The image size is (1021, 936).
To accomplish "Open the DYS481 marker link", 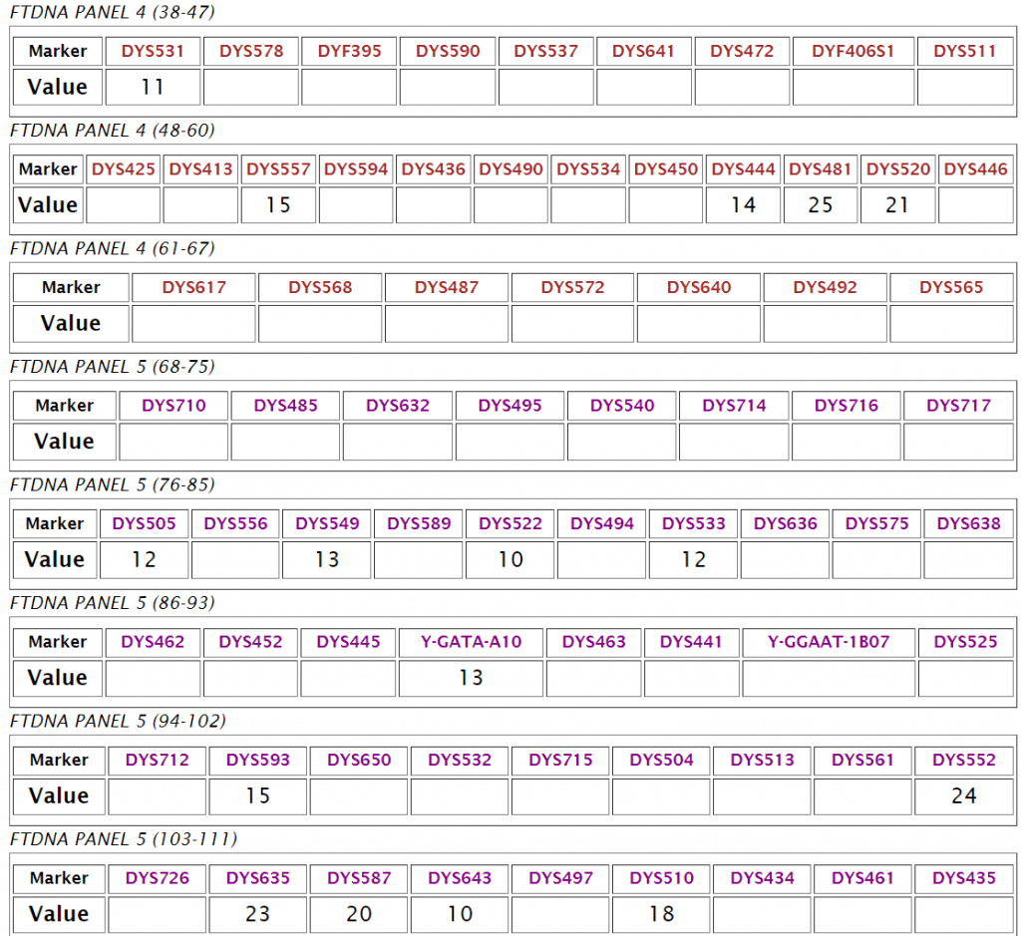I will (x=821, y=169).
